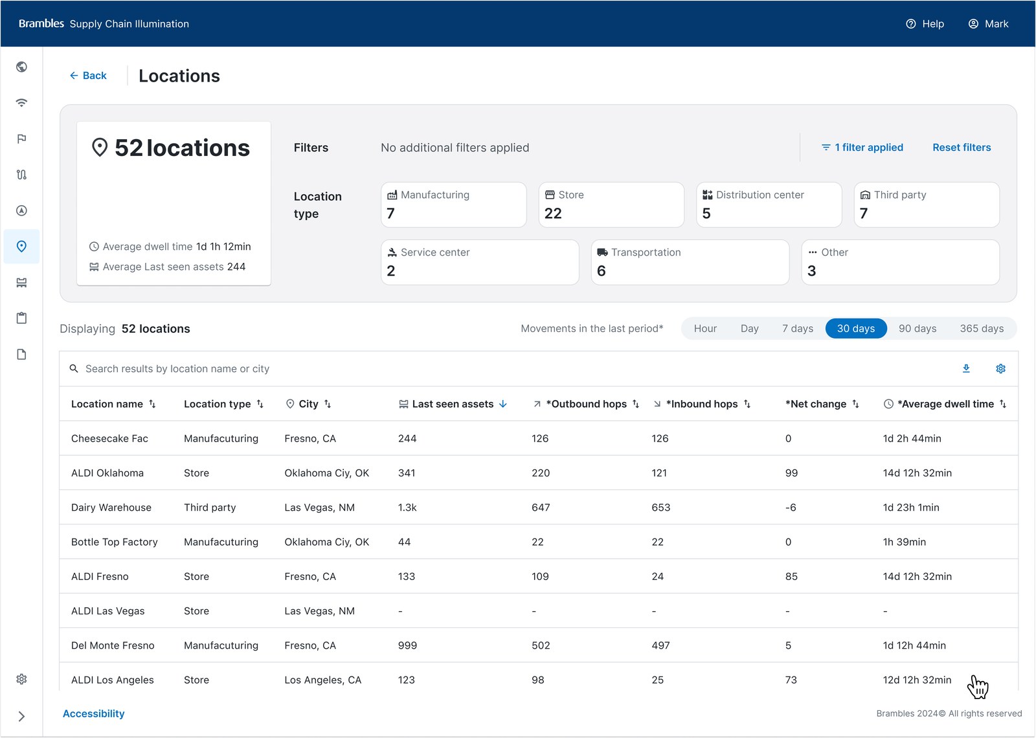Click the Average dwell time 1d 1h 12min stat
This screenshot has height=738, width=1036.
(170, 247)
